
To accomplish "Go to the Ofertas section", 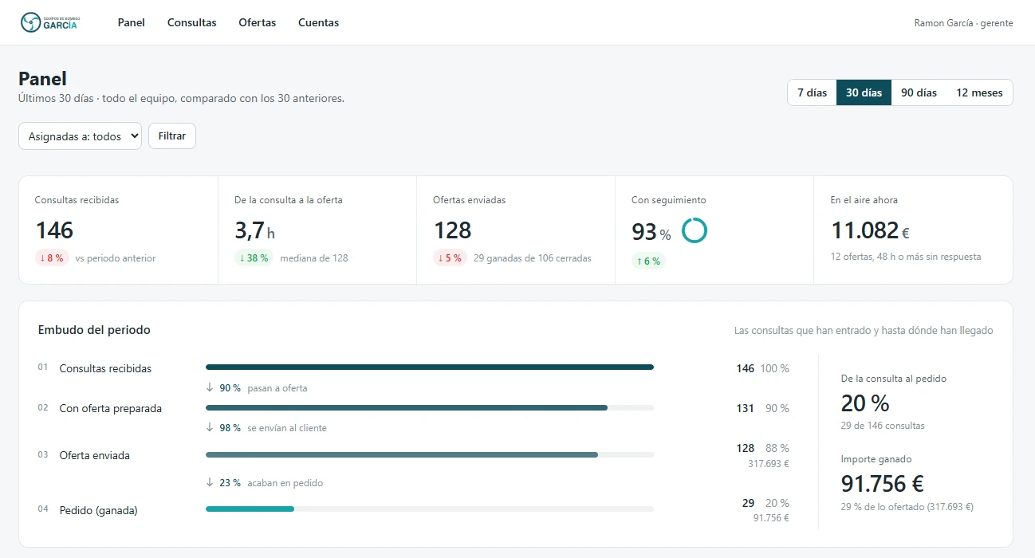I will click(x=257, y=22).
